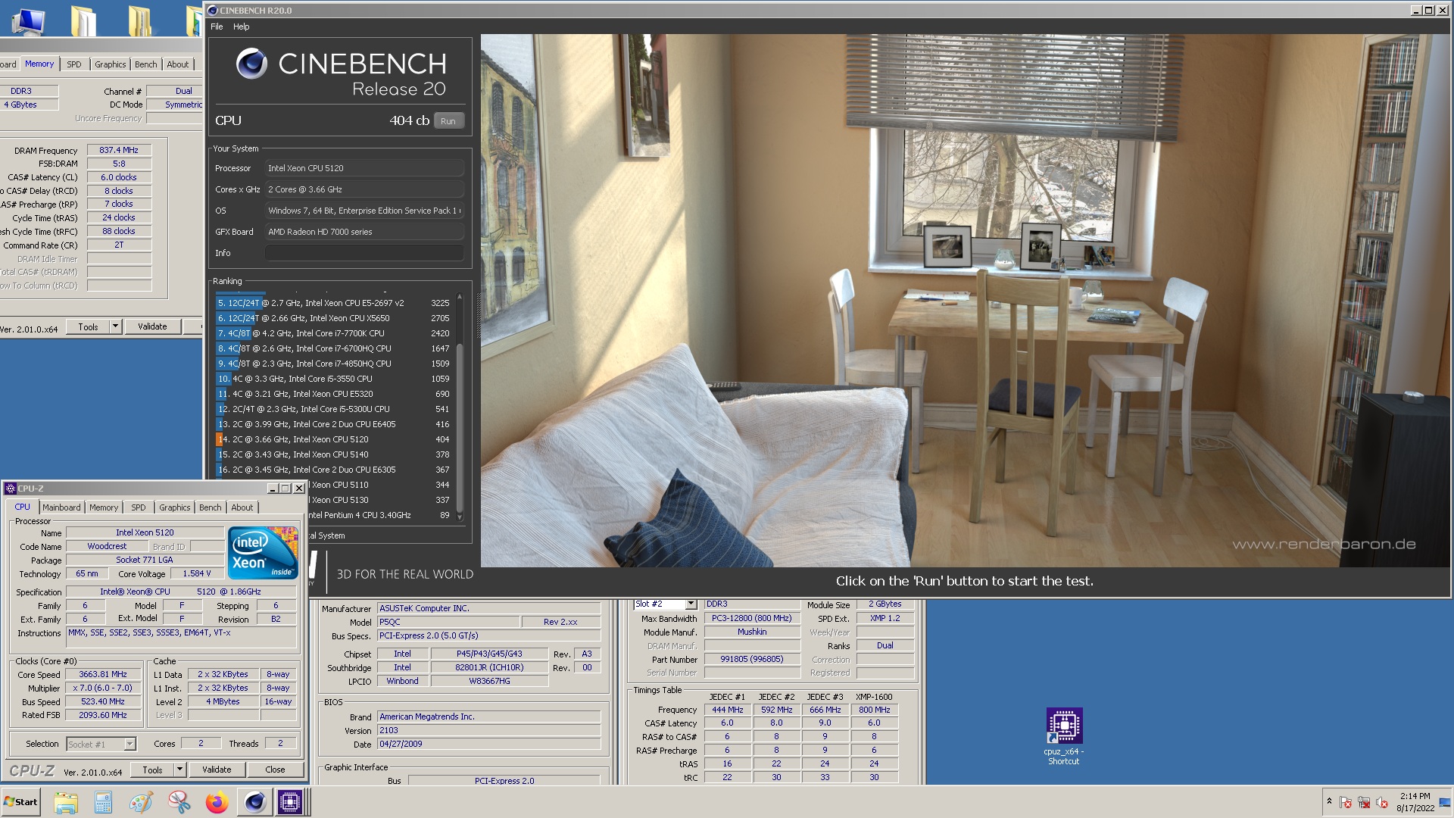Click the Action Center flag tray icon
The height and width of the screenshot is (818, 1454).
[x=1345, y=802]
